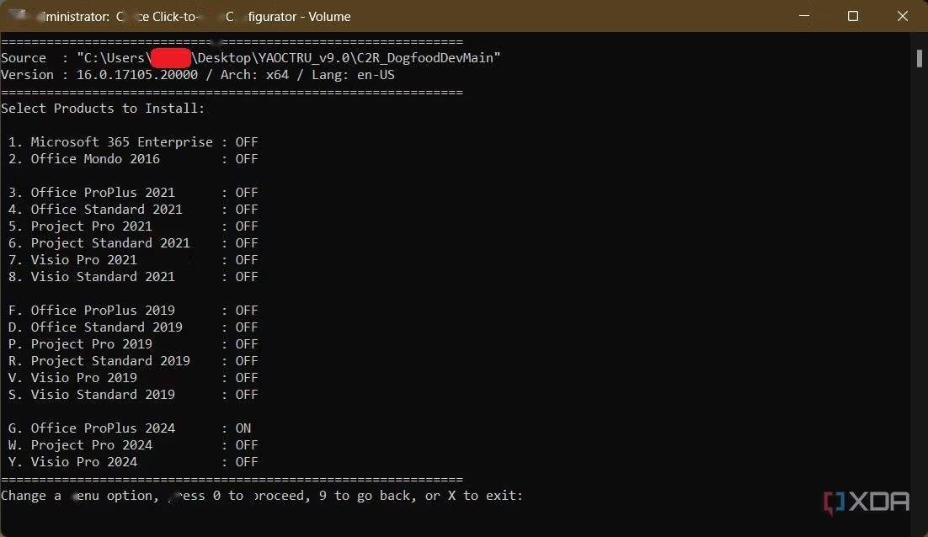The height and width of the screenshot is (537, 928).
Task: Select the Visio Standard 2019 entry
Action: 103,395
